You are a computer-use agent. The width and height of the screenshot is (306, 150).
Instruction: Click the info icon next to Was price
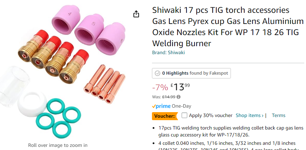[x=179, y=97]
